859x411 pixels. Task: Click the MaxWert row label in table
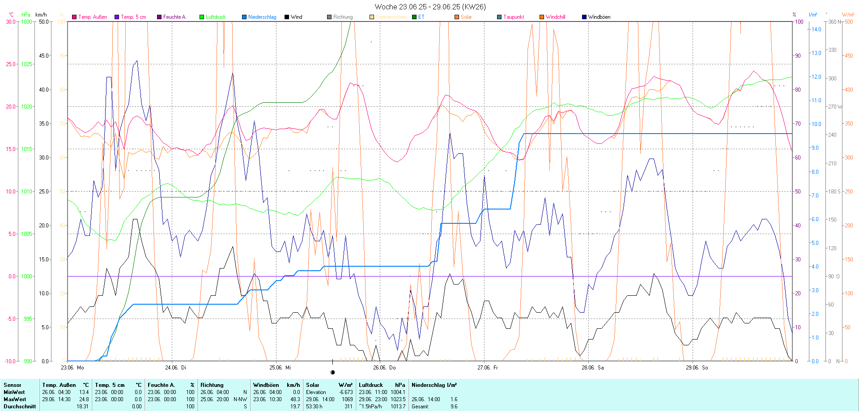(15, 399)
